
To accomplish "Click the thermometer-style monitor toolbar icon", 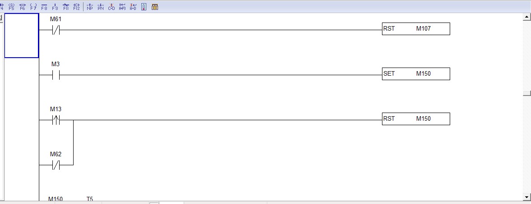I will click(144, 7).
